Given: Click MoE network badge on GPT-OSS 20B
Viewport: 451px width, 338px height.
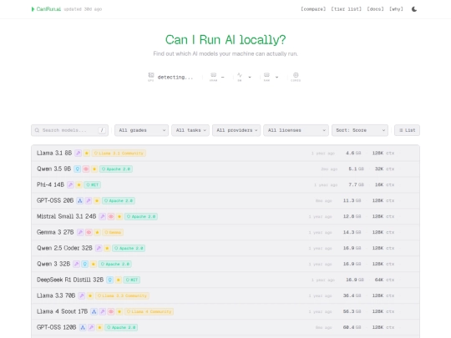Looking at the screenshot, I should (80, 200).
